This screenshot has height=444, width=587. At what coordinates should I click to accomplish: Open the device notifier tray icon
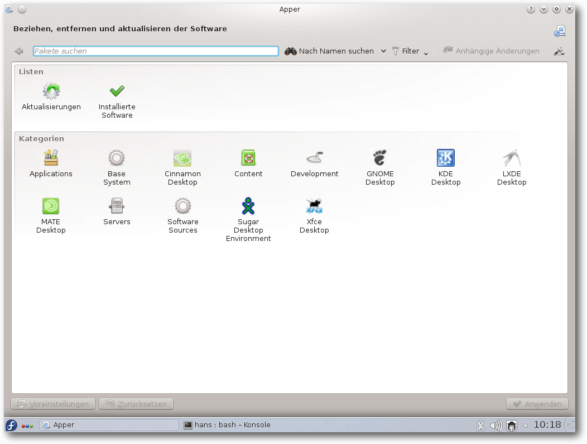(511, 426)
